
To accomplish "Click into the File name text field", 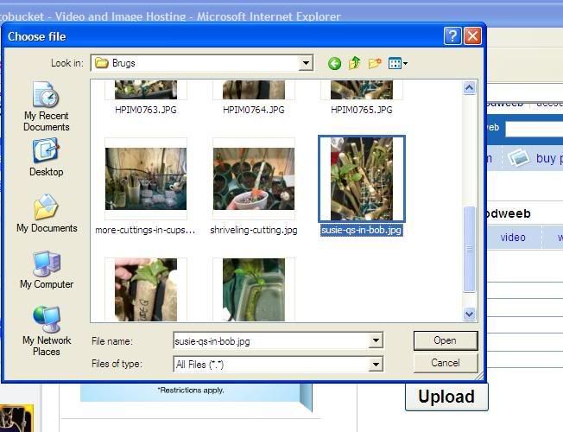I will pyautogui.click(x=271, y=340).
